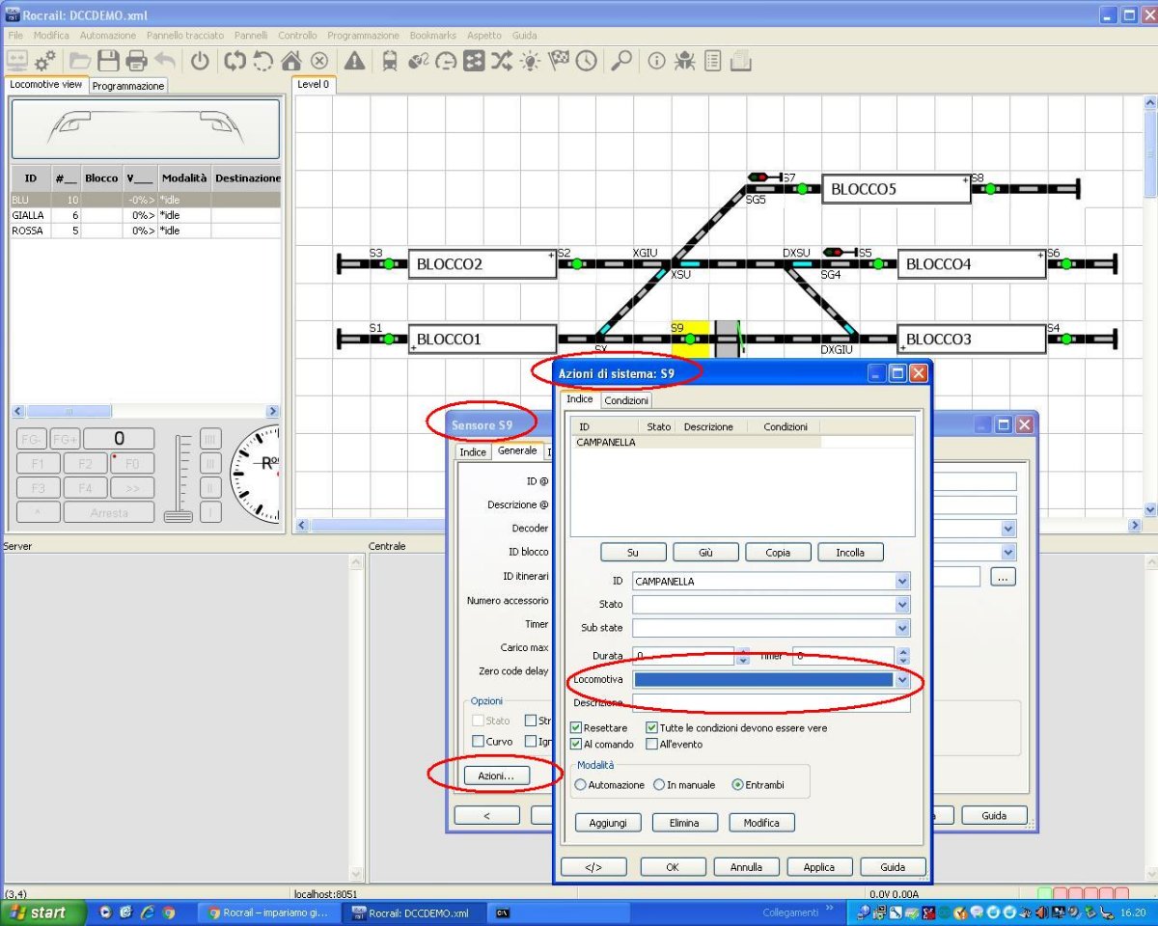
Task: Click the warning triangle toolbar icon
Action: coord(354,62)
